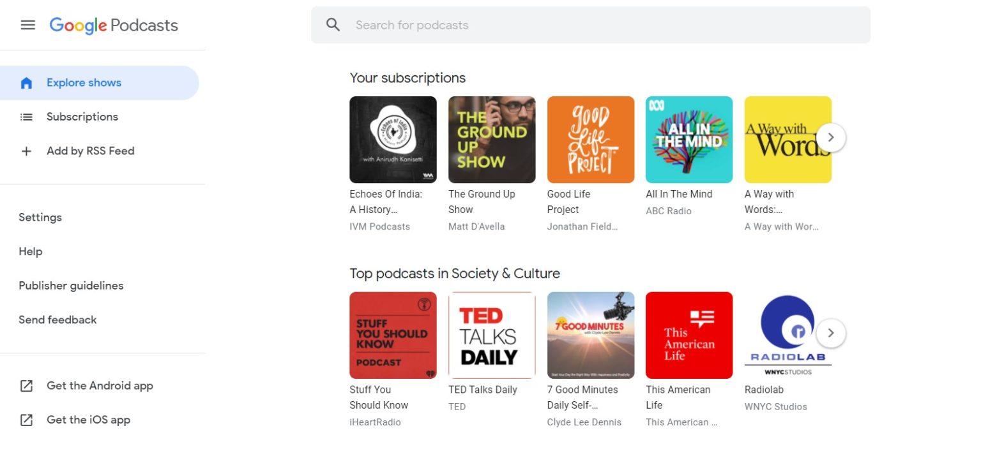981x449 pixels.
Task: Select the Explore shows home icon
Action: click(x=26, y=82)
